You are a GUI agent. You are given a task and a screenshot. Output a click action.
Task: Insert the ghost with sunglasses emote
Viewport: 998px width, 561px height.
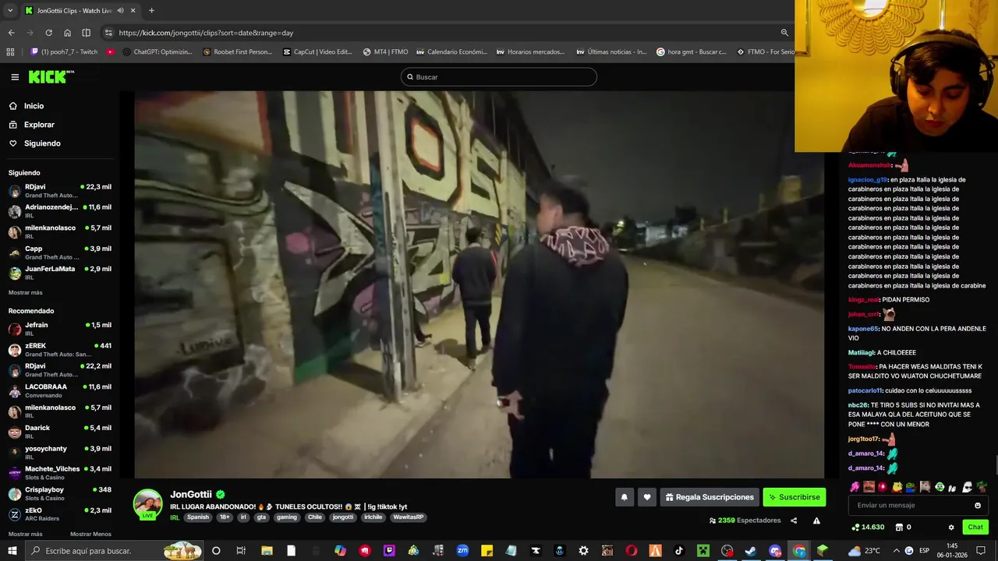coord(967,487)
